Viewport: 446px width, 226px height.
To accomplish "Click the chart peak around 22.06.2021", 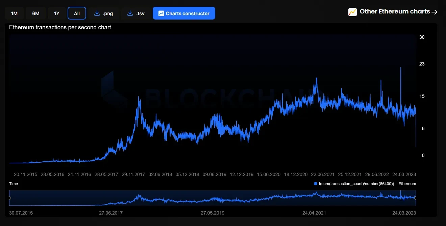I will click(x=316, y=79).
